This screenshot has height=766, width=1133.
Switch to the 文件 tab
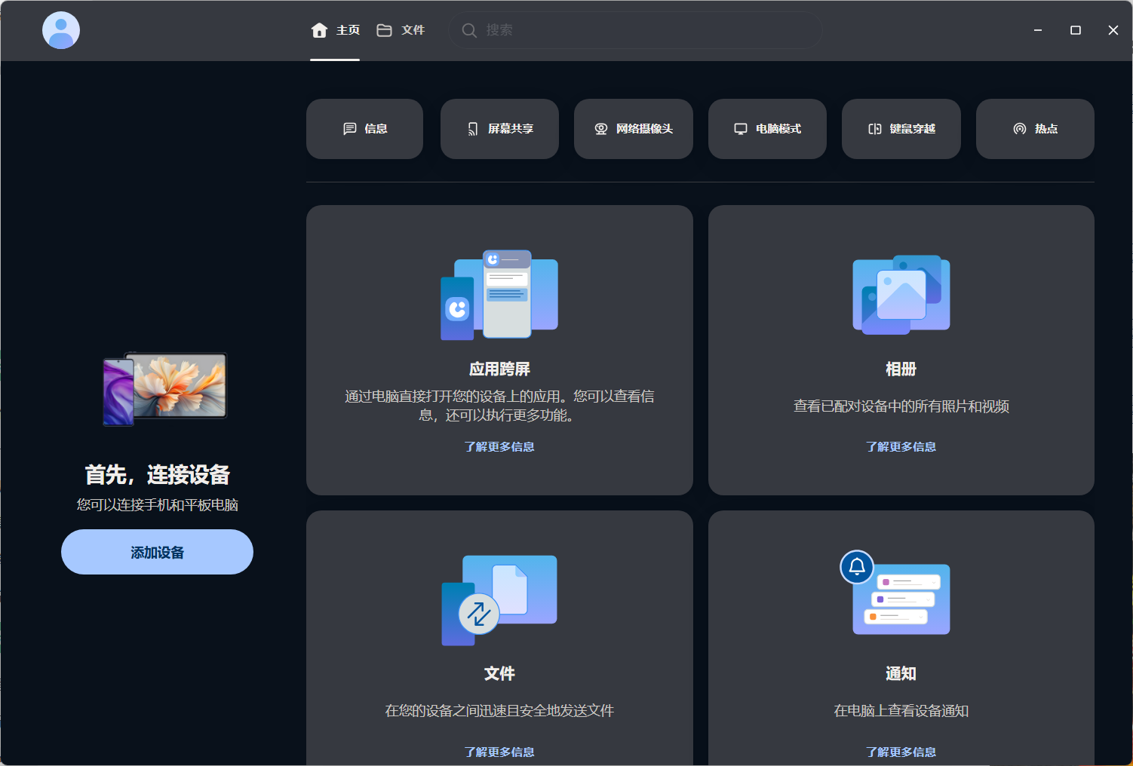(401, 30)
